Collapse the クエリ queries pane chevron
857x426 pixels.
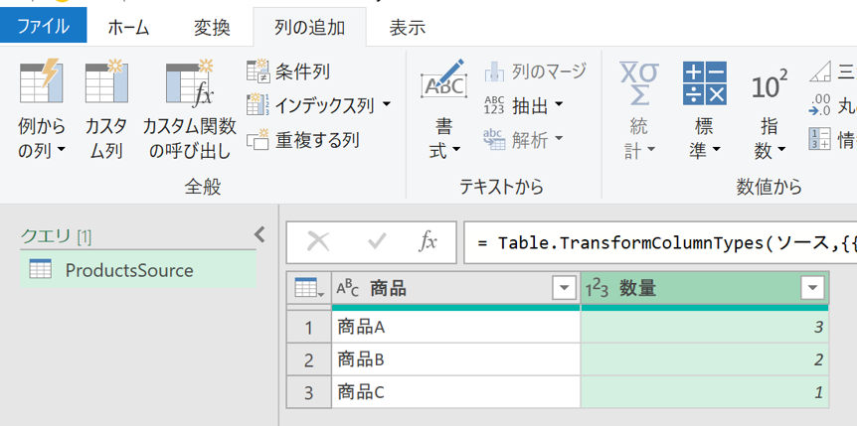click(259, 234)
